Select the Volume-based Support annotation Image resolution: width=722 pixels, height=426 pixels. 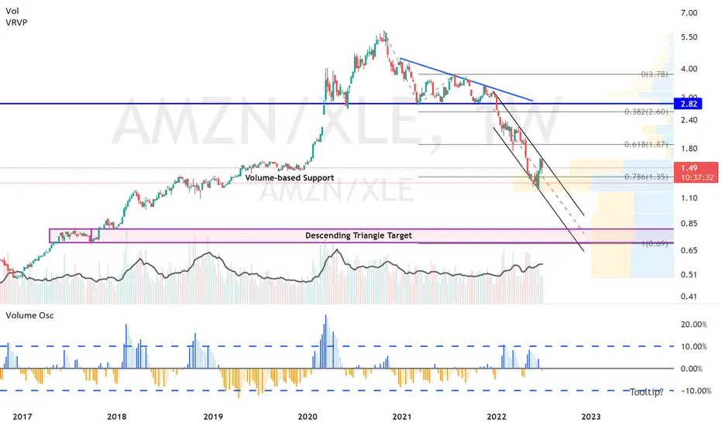coord(290,178)
